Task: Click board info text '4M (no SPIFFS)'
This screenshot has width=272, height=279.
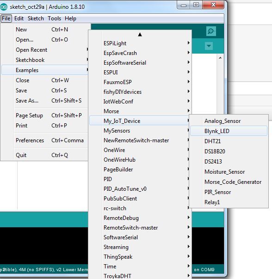Action: pos(37,270)
